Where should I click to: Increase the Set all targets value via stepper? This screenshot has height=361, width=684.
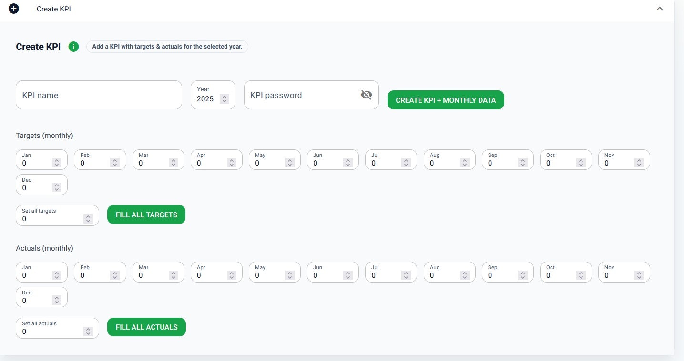tap(88, 216)
